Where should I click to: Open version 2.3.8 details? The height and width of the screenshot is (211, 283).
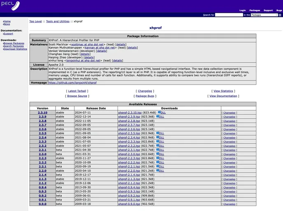click(x=43, y=121)
